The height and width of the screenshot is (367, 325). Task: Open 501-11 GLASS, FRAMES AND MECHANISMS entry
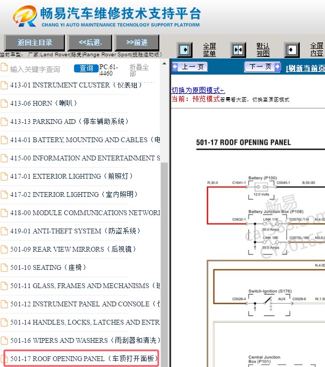(85, 286)
